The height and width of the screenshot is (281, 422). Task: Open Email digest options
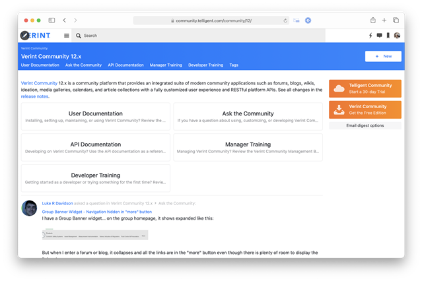[365, 125]
